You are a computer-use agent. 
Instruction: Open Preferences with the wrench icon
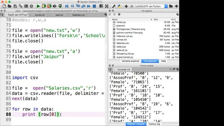point(114,6)
